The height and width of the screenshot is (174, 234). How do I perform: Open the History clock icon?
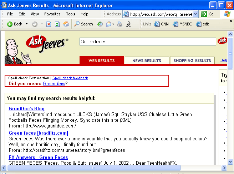100,24
